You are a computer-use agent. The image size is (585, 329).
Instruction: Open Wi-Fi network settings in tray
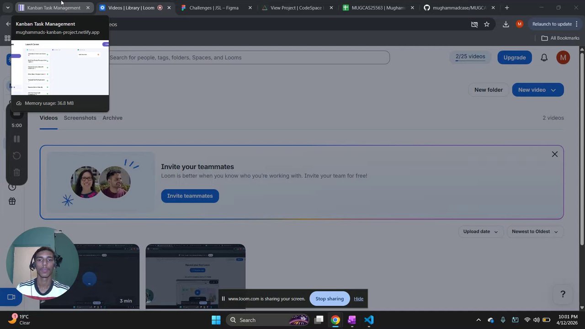(x=527, y=320)
